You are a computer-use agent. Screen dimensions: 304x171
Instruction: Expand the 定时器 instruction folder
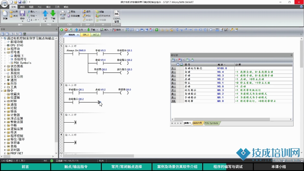click(5, 150)
